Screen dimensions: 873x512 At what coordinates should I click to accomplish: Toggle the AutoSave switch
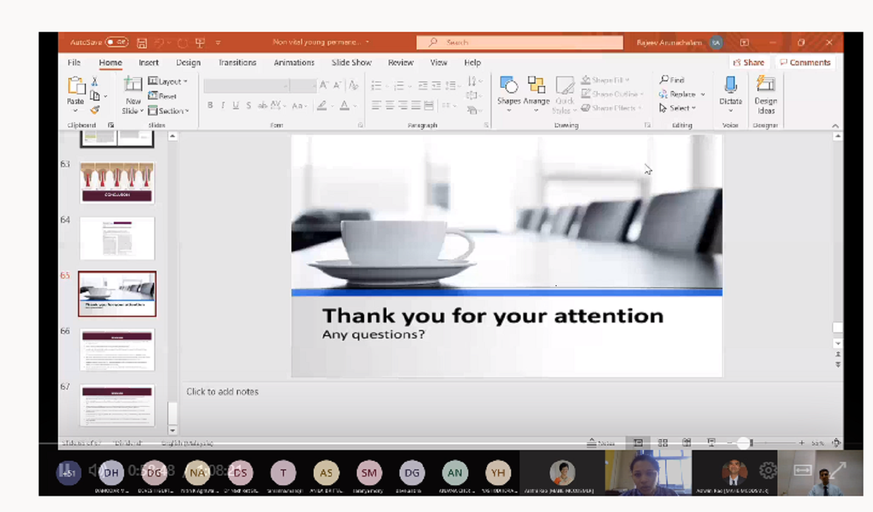pos(117,42)
